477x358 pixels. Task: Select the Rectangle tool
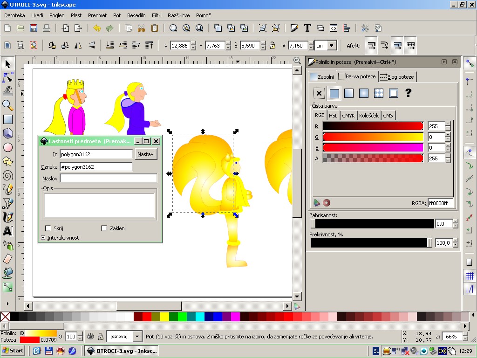[x=7, y=119]
